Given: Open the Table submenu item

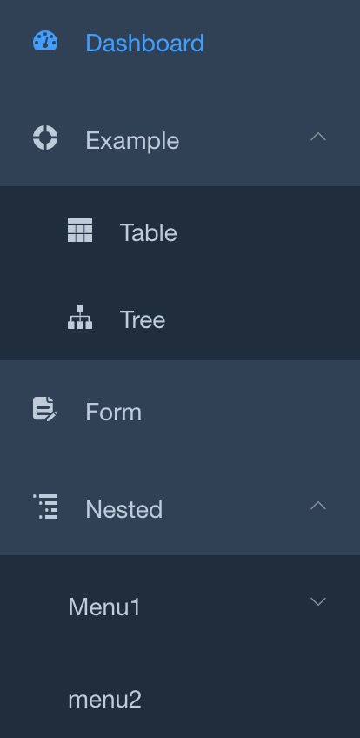Looking at the screenshot, I should click(x=180, y=233).
